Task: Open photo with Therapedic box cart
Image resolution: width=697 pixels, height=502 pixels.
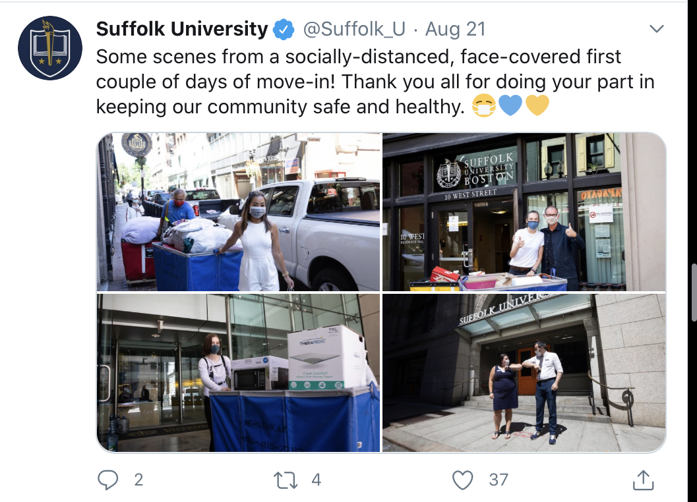Action: click(238, 373)
